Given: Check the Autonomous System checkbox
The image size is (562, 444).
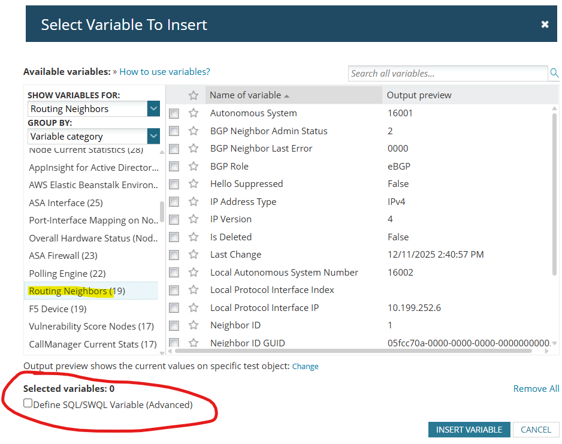Looking at the screenshot, I should 174,114.
